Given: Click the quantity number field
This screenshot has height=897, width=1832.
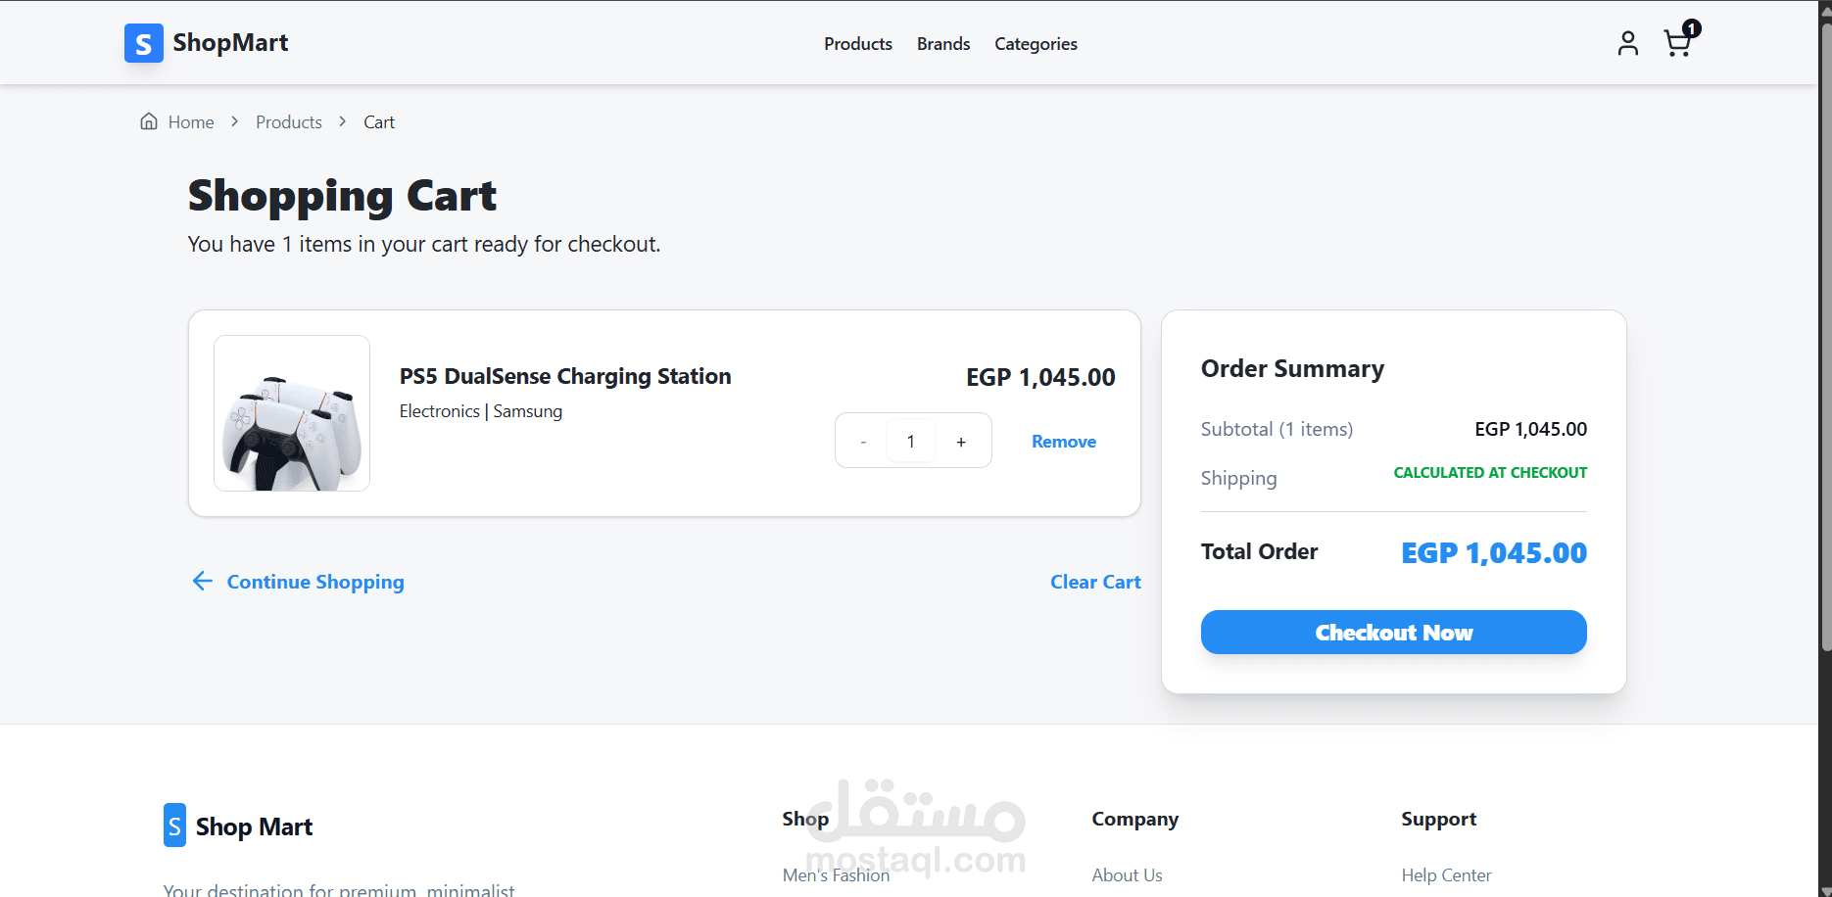Looking at the screenshot, I should click(911, 442).
